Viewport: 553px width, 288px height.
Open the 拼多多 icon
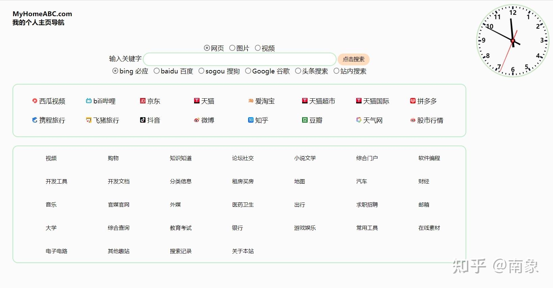point(413,101)
